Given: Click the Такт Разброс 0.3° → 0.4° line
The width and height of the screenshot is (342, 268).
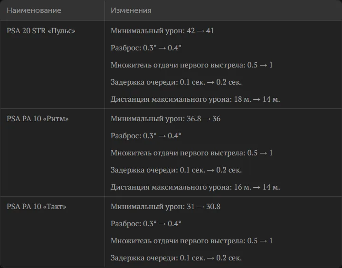Looking at the screenshot, I should click(146, 224).
